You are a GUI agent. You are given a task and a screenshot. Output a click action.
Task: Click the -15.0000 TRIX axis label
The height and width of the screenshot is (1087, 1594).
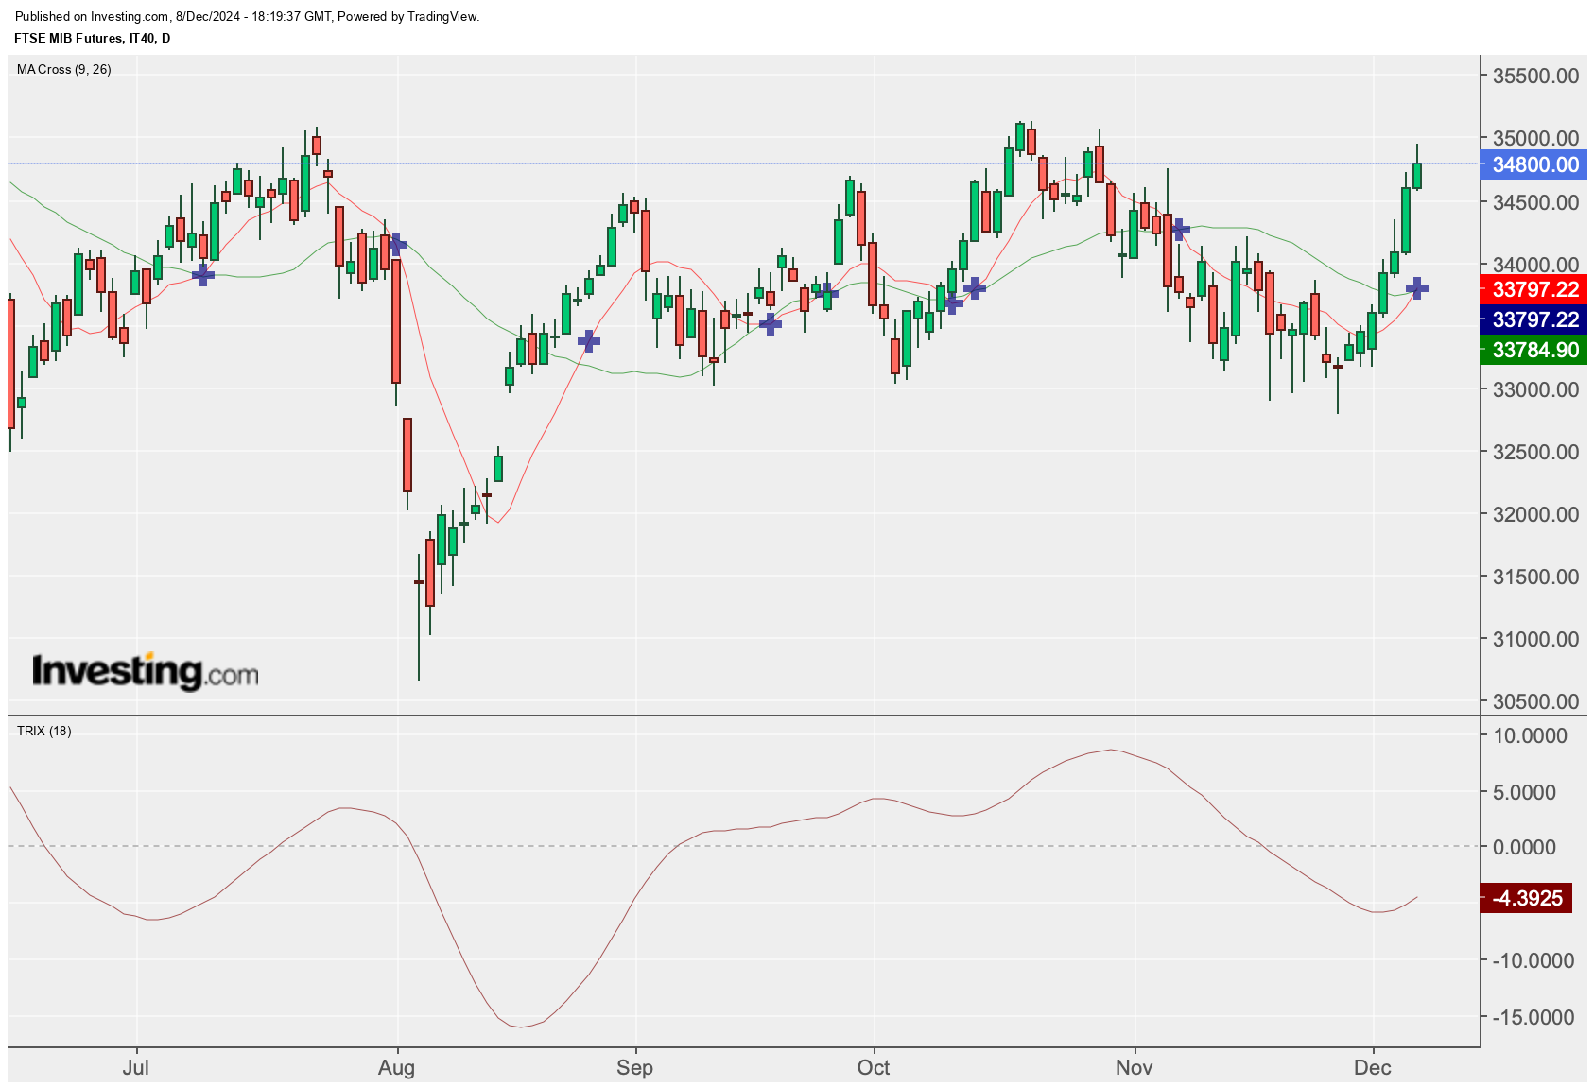[x=1533, y=1017]
